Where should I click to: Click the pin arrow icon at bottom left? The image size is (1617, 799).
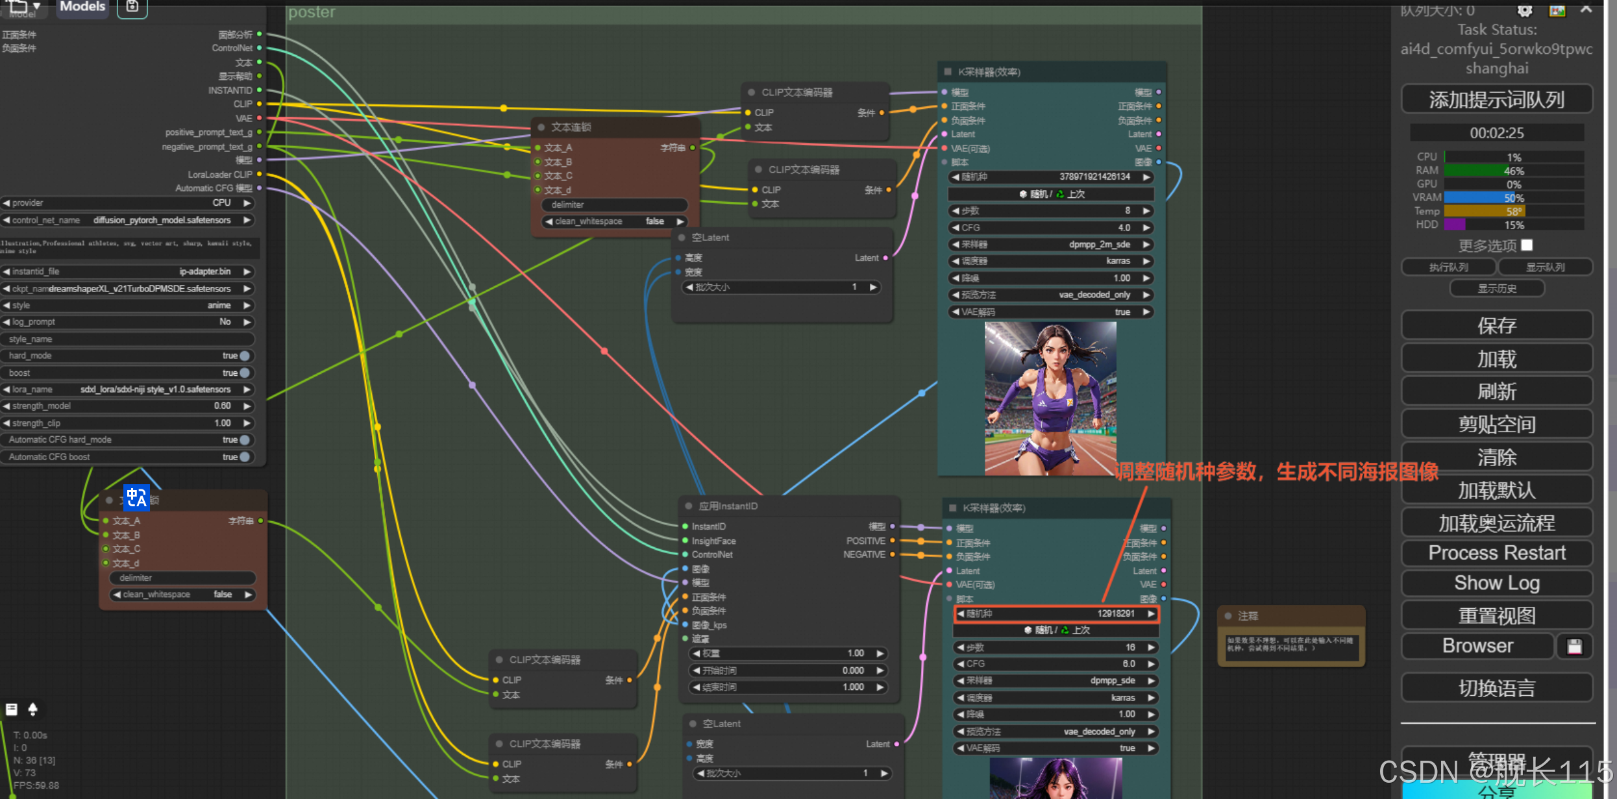pos(32,709)
